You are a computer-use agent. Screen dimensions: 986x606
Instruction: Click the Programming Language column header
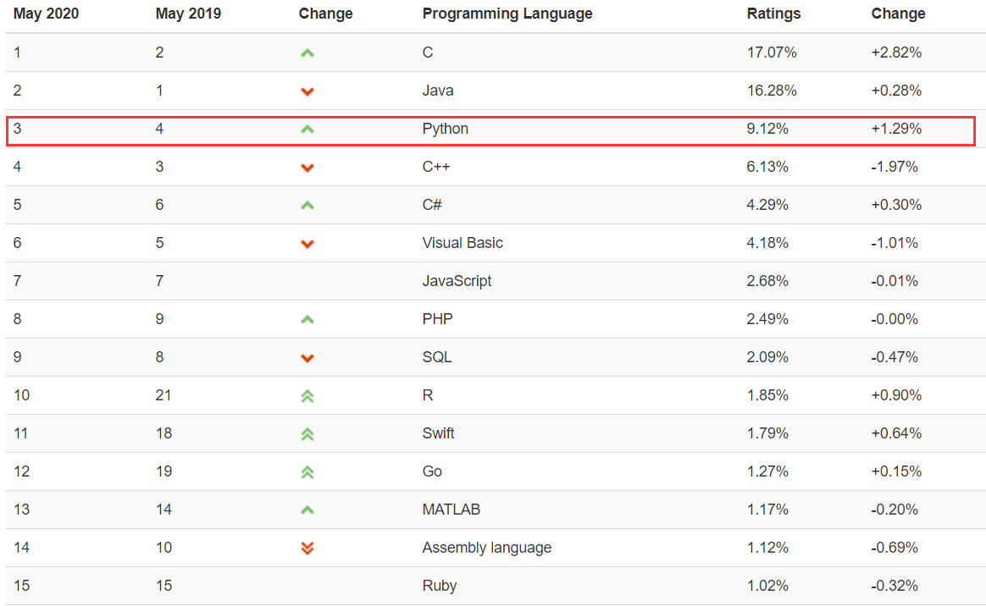(x=507, y=14)
